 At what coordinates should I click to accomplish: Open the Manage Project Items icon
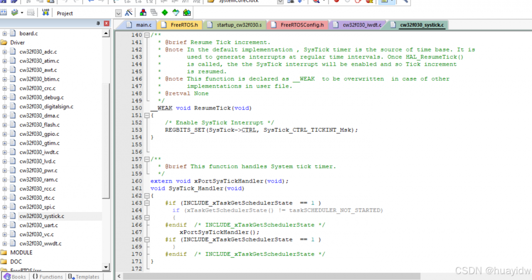pyautogui.click(x=143, y=13)
